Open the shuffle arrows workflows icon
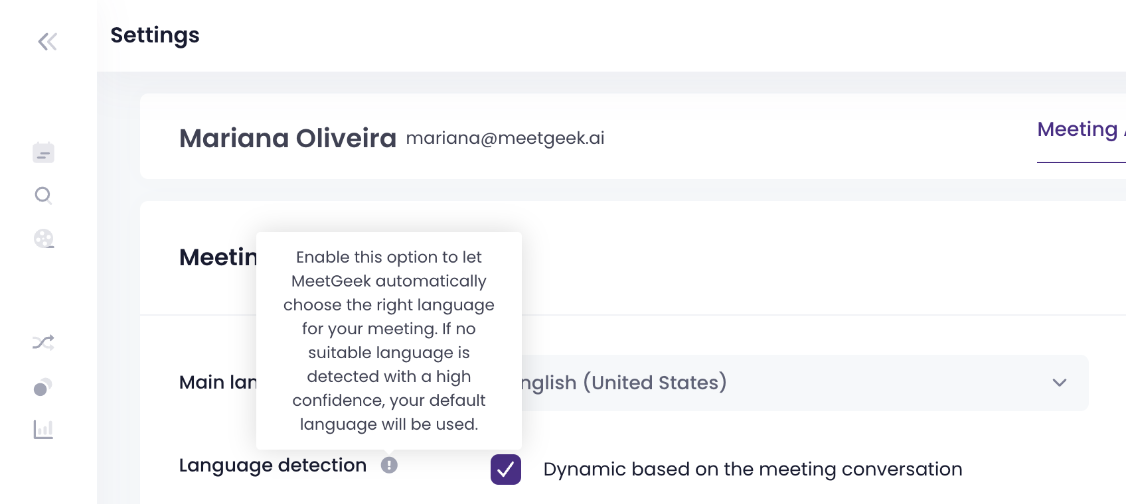This screenshot has height=504, width=1126. tap(43, 343)
